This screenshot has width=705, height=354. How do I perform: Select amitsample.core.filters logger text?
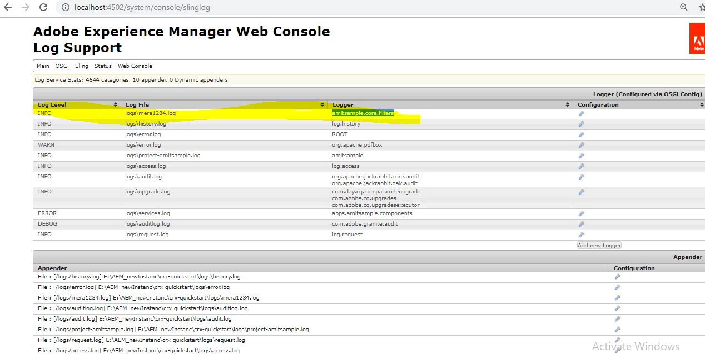(363, 113)
